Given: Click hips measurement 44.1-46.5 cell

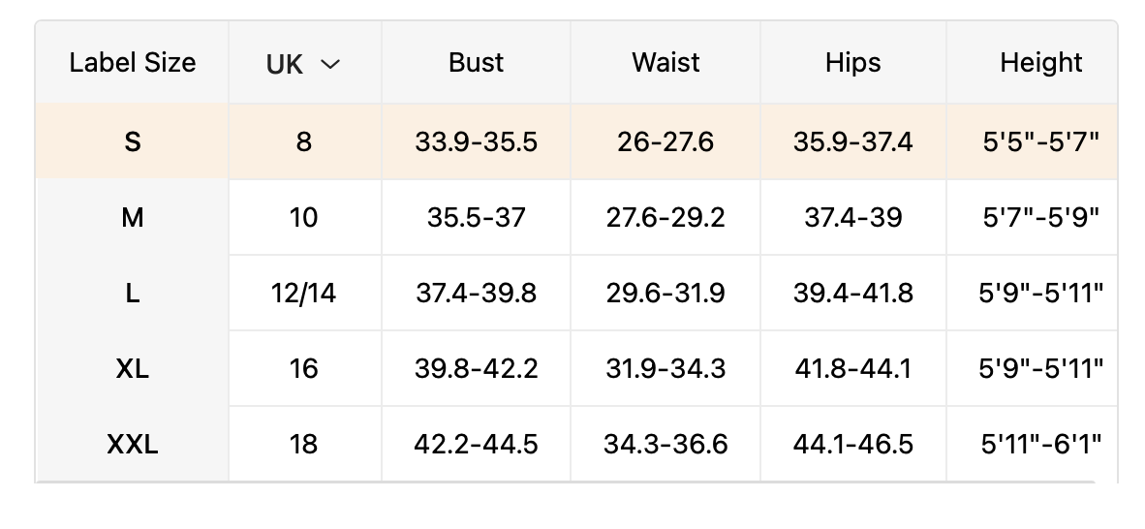Looking at the screenshot, I should 853,444.
